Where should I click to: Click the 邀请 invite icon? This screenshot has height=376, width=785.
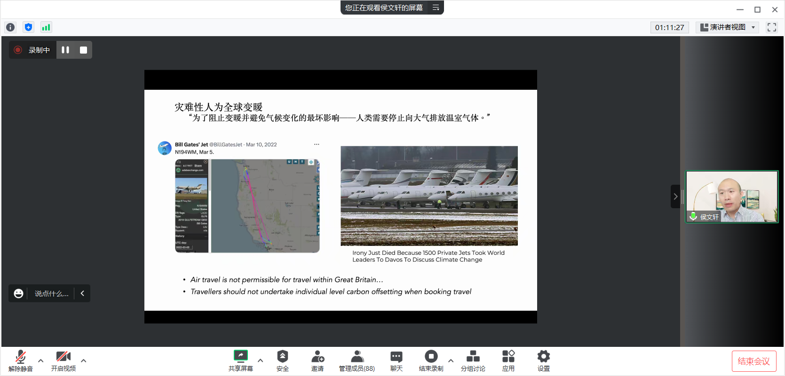click(317, 360)
